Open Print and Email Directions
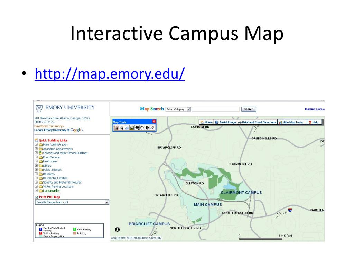This screenshot has width=354, height=266. (x=257, y=122)
